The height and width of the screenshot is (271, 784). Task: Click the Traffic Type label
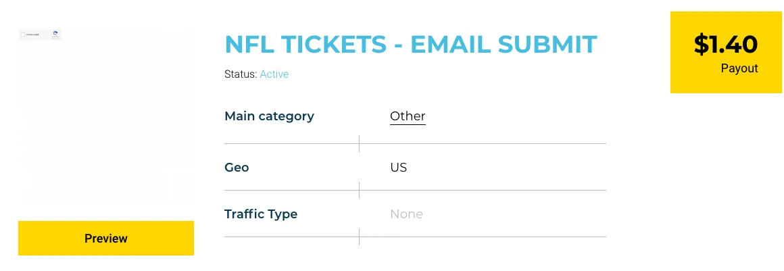[261, 214]
